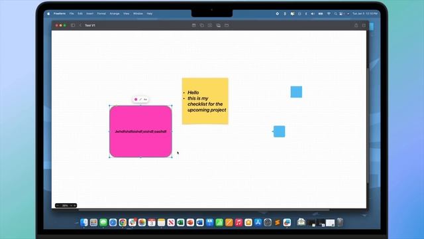Open the Arrange menu
Image resolution: width=424 pixels, height=239 pixels.
pos(115,13)
